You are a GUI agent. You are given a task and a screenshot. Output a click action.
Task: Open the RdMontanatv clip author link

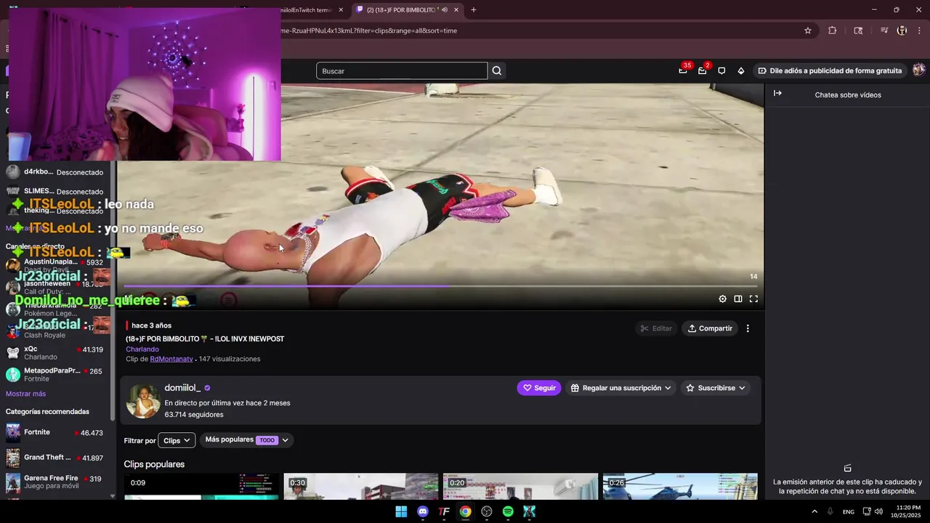171,359
